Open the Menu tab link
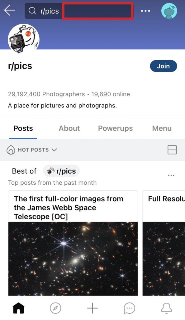 162,128
